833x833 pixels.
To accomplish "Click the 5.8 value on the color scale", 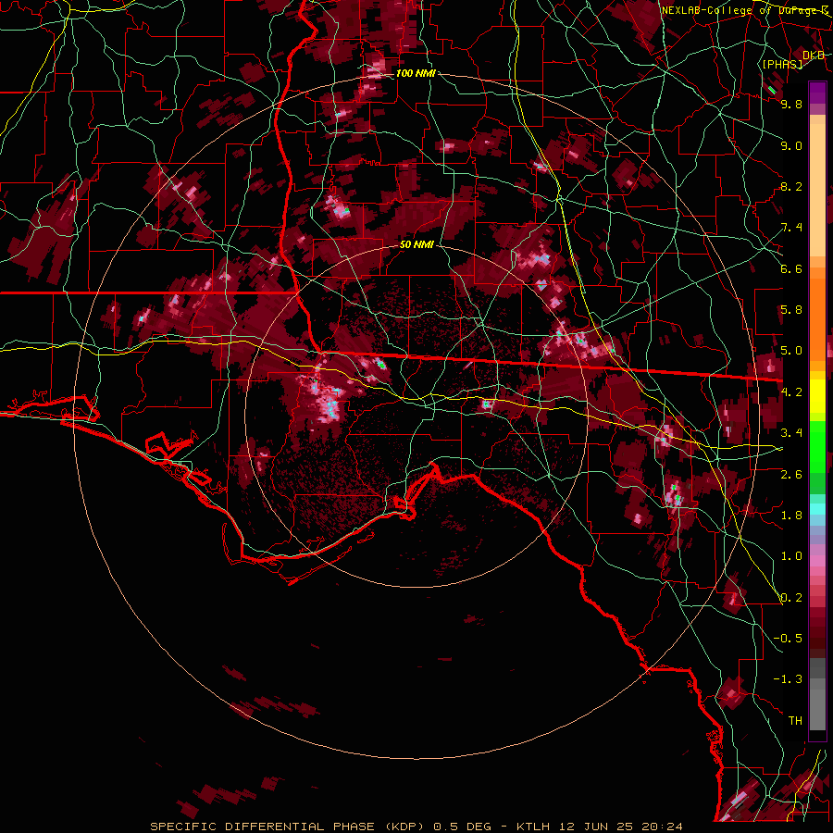I will coord(791,310).
